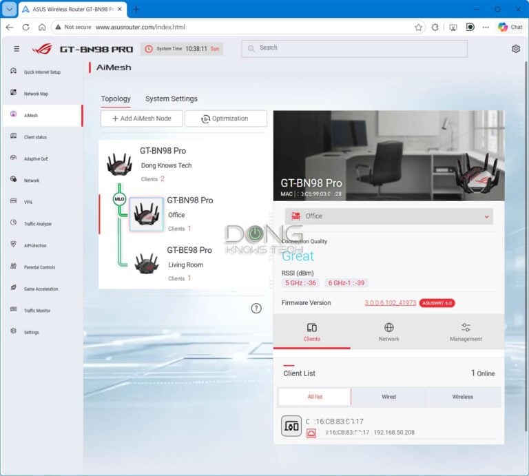Screen dimensions: 529x476
Task: Open the tab list chevron in title bar
Action: coord(10,9)
